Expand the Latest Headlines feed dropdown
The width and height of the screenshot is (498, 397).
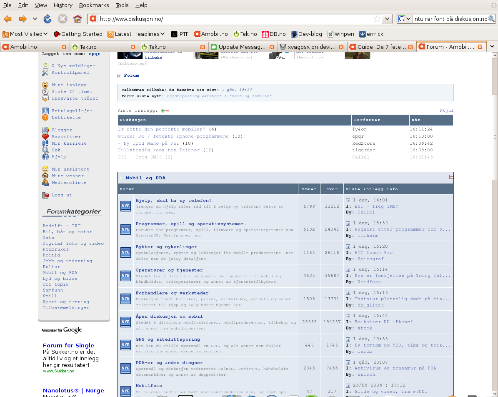point(136,34)
